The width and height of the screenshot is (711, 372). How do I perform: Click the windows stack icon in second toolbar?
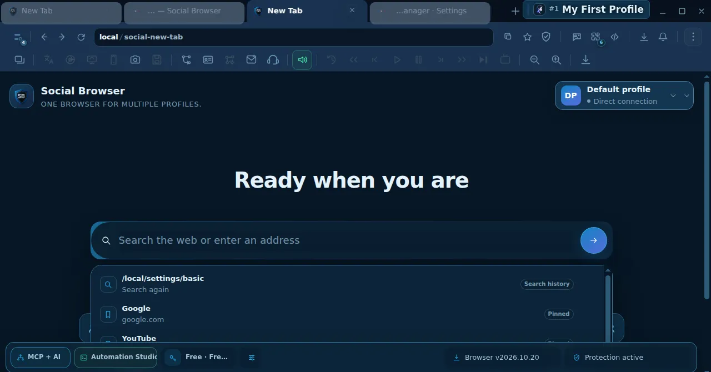(x=19, y=60)
